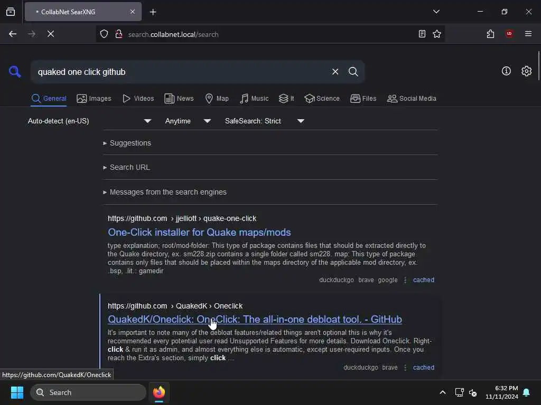Click 'google' engine label on first result
This screenshot has width=541, height=405.
387,280
